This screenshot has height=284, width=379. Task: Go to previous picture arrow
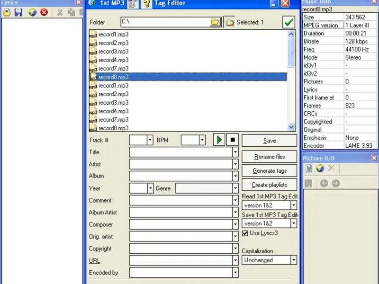click(x=324, y=183)
